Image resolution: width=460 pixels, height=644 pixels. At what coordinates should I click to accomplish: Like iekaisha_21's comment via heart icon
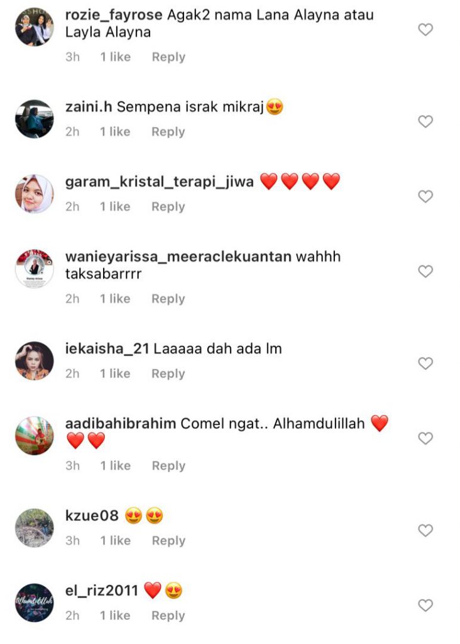tap(425, 363)
